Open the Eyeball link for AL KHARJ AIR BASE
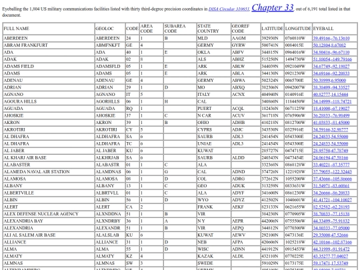 tap(331, 158)
